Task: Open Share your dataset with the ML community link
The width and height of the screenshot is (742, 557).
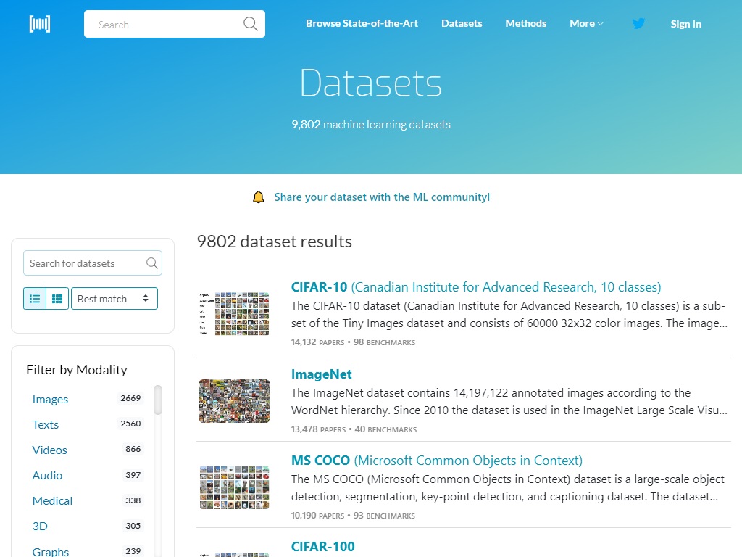Action: [x=382, y=197]
